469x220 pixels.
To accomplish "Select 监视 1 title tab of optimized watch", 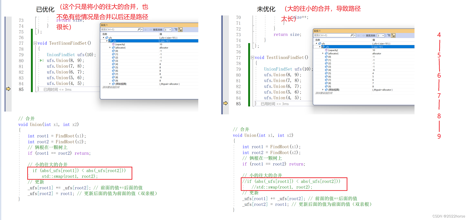I will 104,25.
